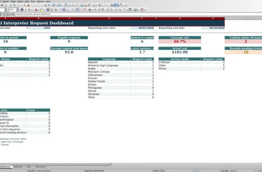262x172 pixels.
Task: Open the Format menu
Action: pyautogui.click(x=6, y=1)
